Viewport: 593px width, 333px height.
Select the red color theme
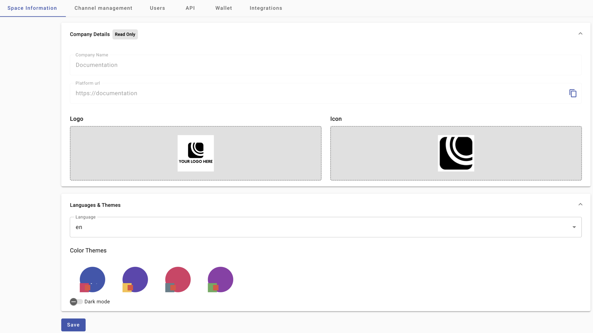point(178,279)
